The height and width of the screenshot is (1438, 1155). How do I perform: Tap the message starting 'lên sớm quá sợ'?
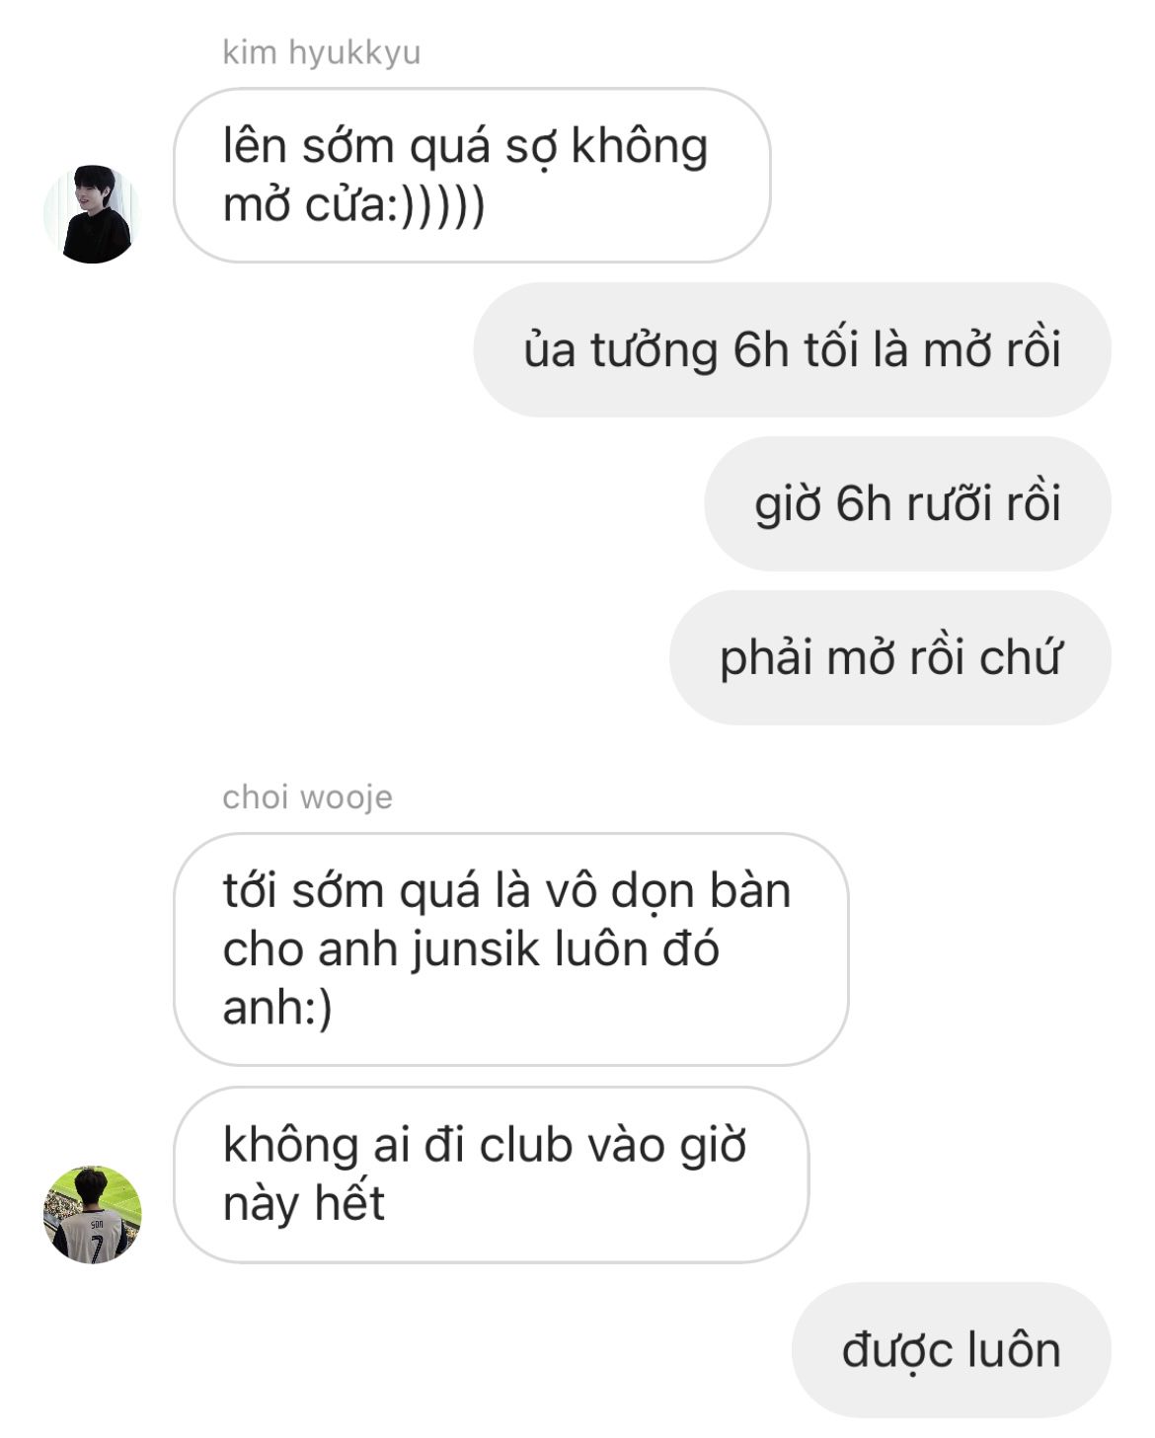[472, 176]
